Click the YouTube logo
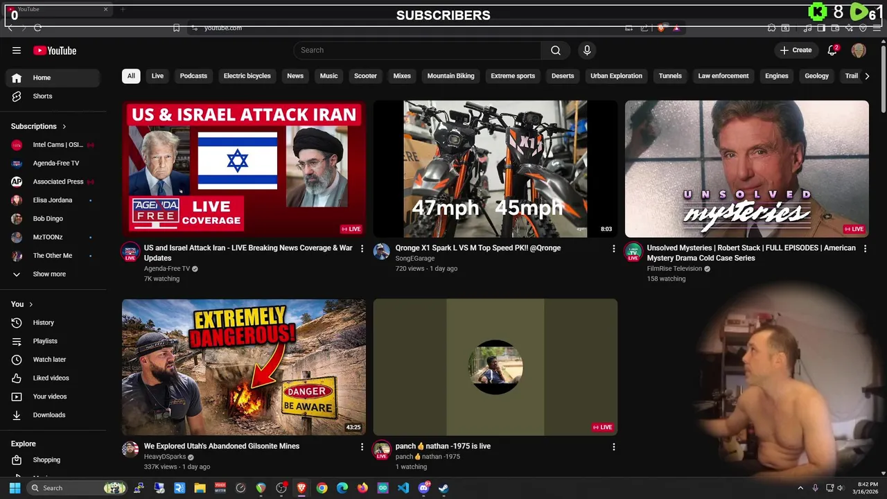 tap(55, 51)
